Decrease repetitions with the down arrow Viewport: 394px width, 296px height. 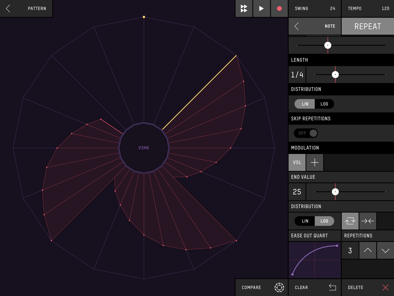pos(385,250)
